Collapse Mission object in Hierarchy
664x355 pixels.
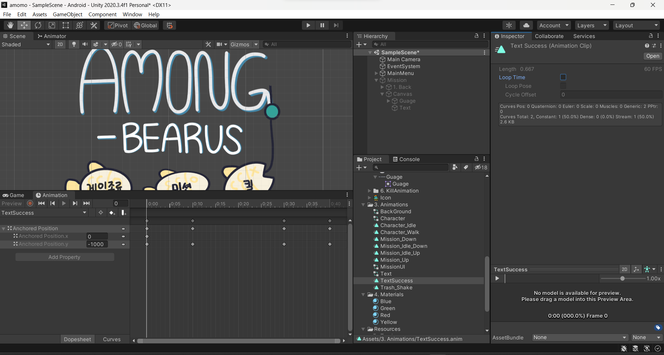(x=376, y=80)
